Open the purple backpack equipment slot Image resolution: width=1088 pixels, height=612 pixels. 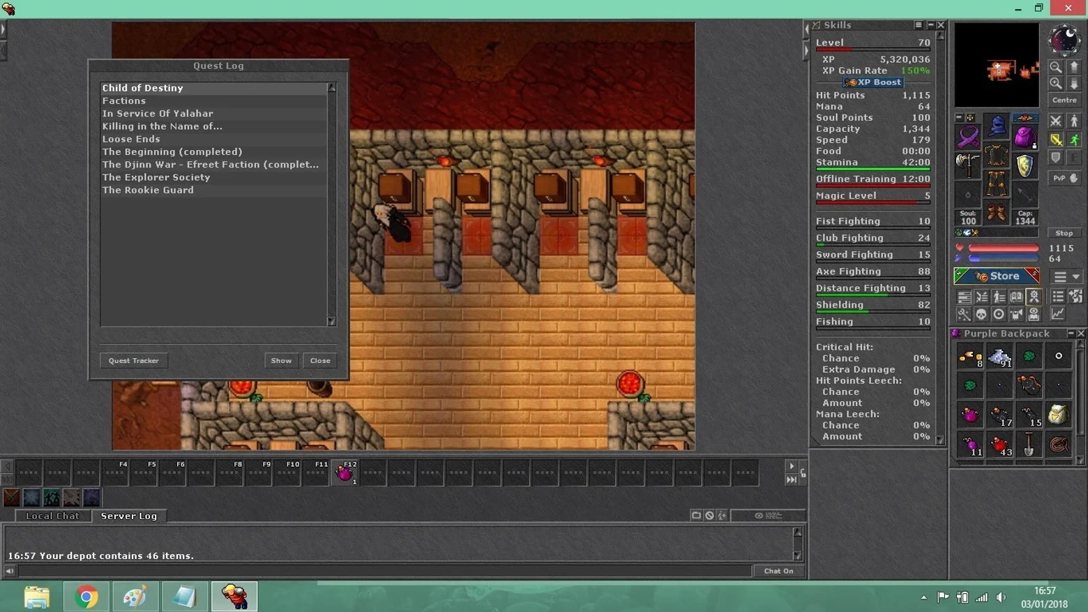coord(1025,136)
